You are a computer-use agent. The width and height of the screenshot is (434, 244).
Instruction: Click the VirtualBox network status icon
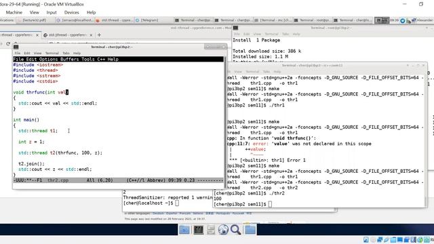click(x=380, y=240)
